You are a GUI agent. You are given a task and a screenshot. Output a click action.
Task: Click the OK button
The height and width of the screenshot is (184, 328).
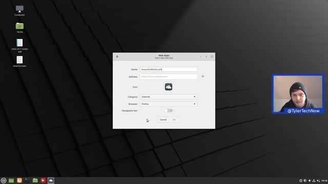pos(174,120)
